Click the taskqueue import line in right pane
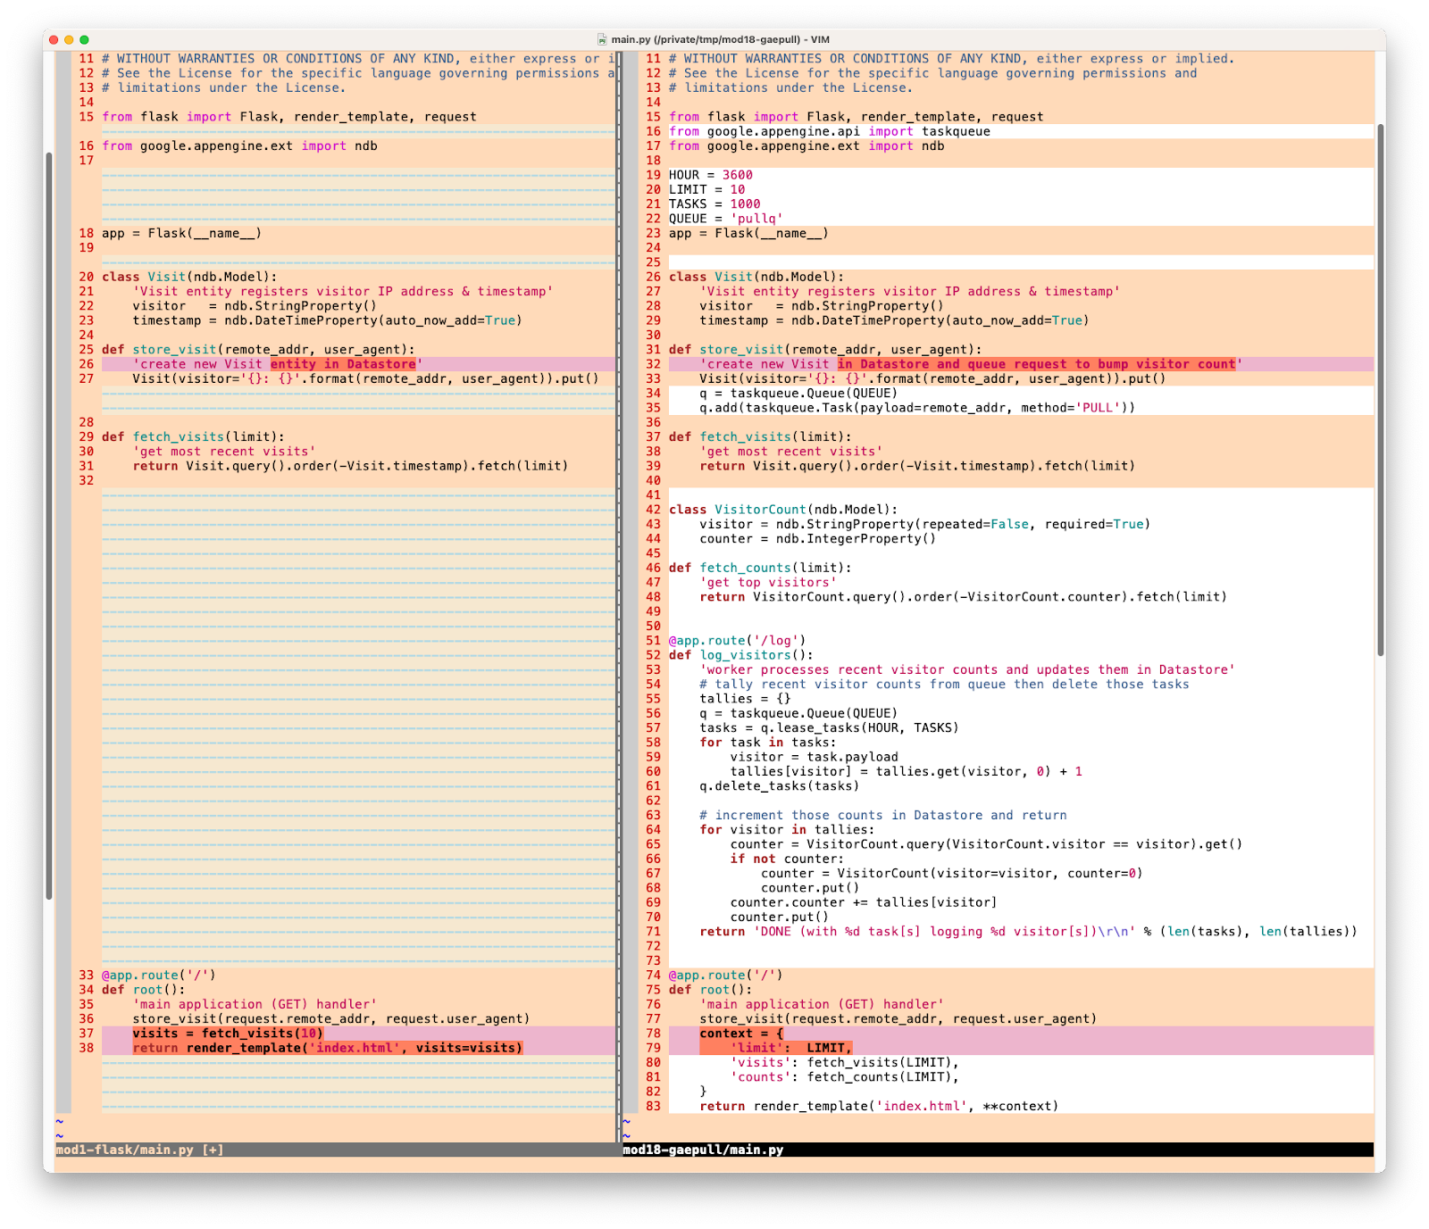Viewport: 1429px width, 1229px height. pos(829,131)
